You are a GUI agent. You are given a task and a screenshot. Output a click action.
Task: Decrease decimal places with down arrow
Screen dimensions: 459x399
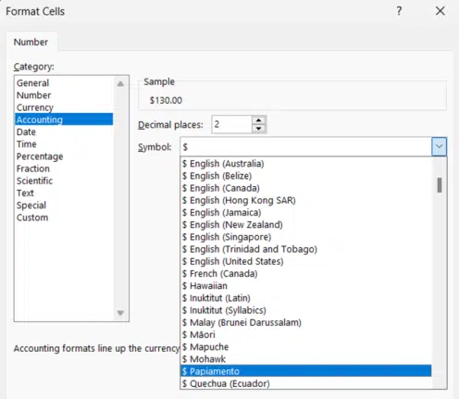tap(258, 128)
